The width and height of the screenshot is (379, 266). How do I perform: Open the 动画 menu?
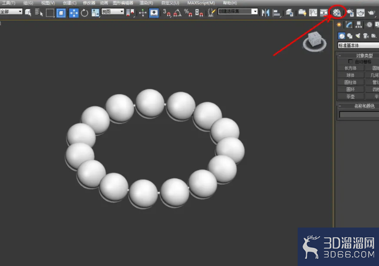[x=104, y=3]
